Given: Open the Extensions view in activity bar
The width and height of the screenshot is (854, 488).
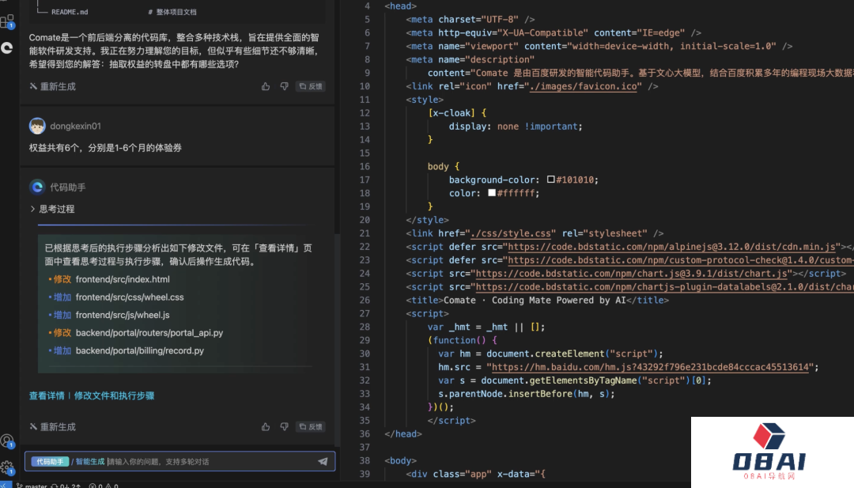Looking at the screenshot, I should click(7, 21).
